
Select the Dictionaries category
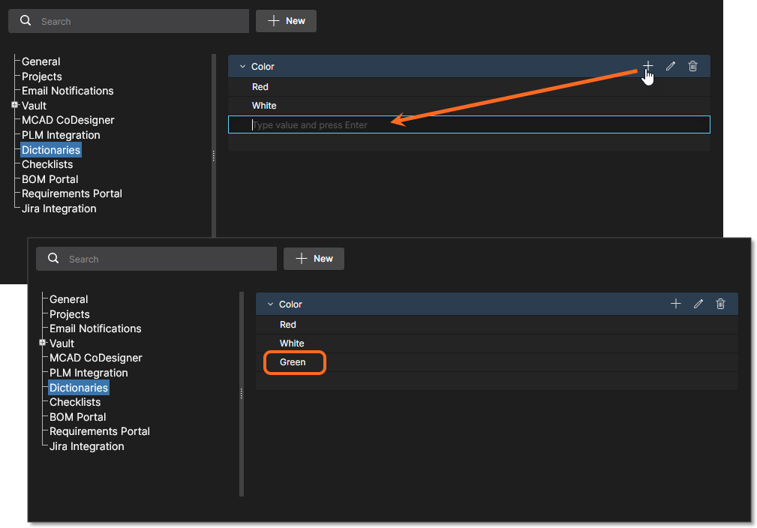point(50,149)
